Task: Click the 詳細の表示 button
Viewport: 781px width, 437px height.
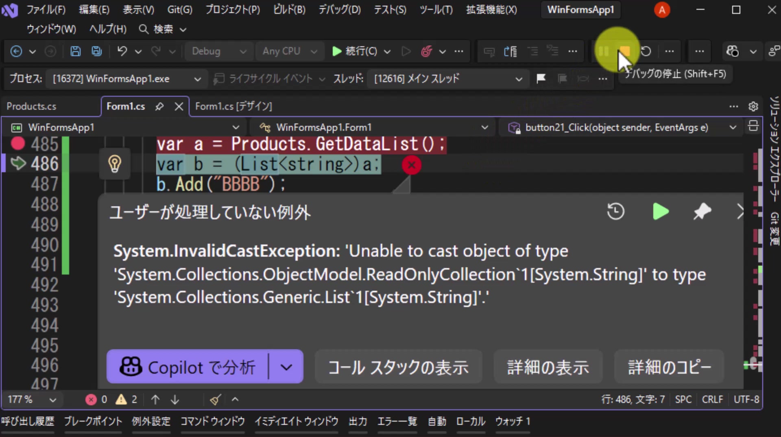Action: 548,367
